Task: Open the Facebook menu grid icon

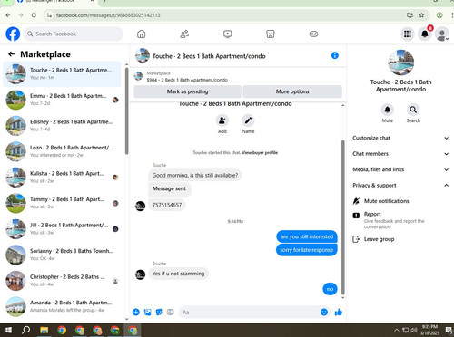Action: pyautogui.click(x=408, y=34)
